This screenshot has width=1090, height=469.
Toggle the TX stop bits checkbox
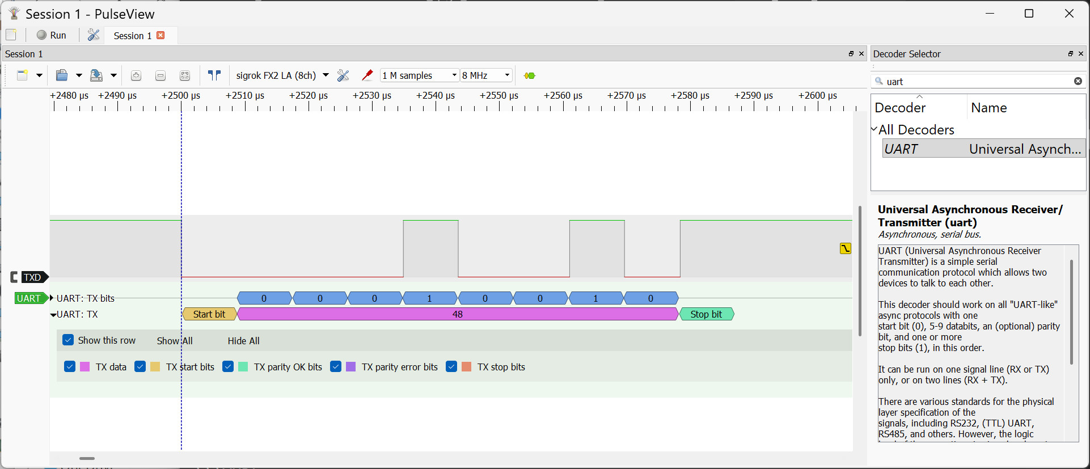click(x=451, y=367)
